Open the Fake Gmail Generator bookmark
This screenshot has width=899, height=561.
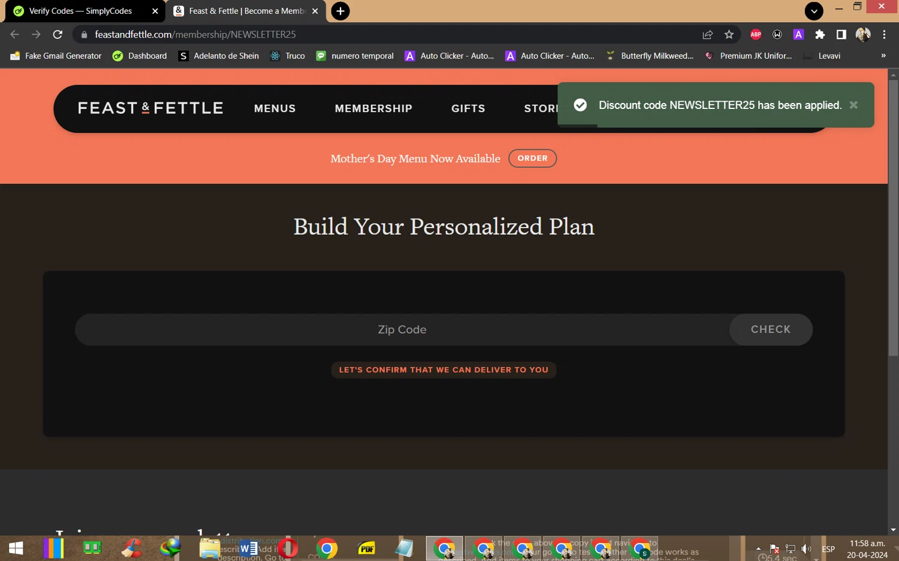click(56, 56)
